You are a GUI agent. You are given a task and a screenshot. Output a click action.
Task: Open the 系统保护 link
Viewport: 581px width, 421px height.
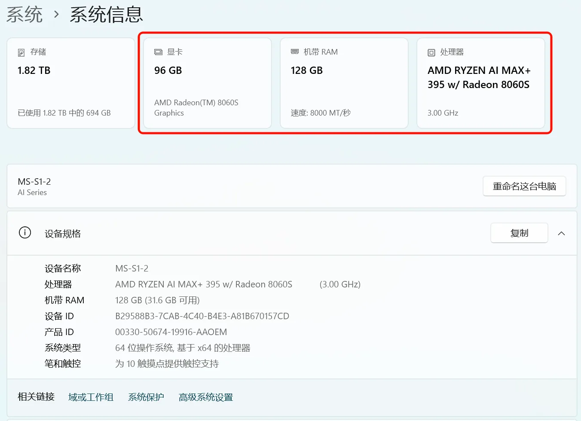(146, 397)
